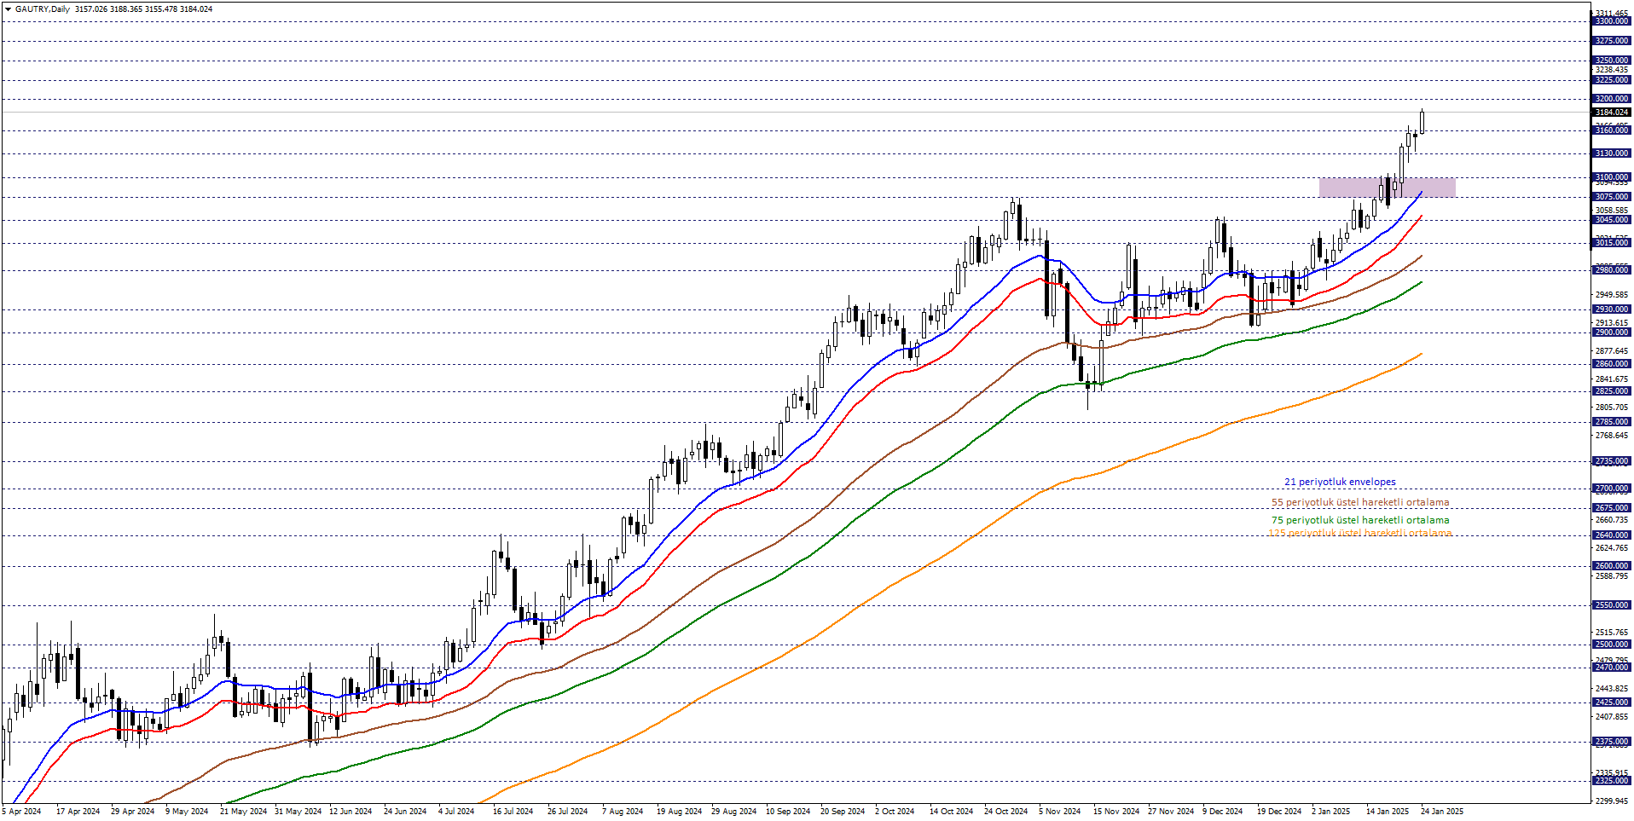
Task: Click the 10 Sep 2024 date label
Action: 788,812
